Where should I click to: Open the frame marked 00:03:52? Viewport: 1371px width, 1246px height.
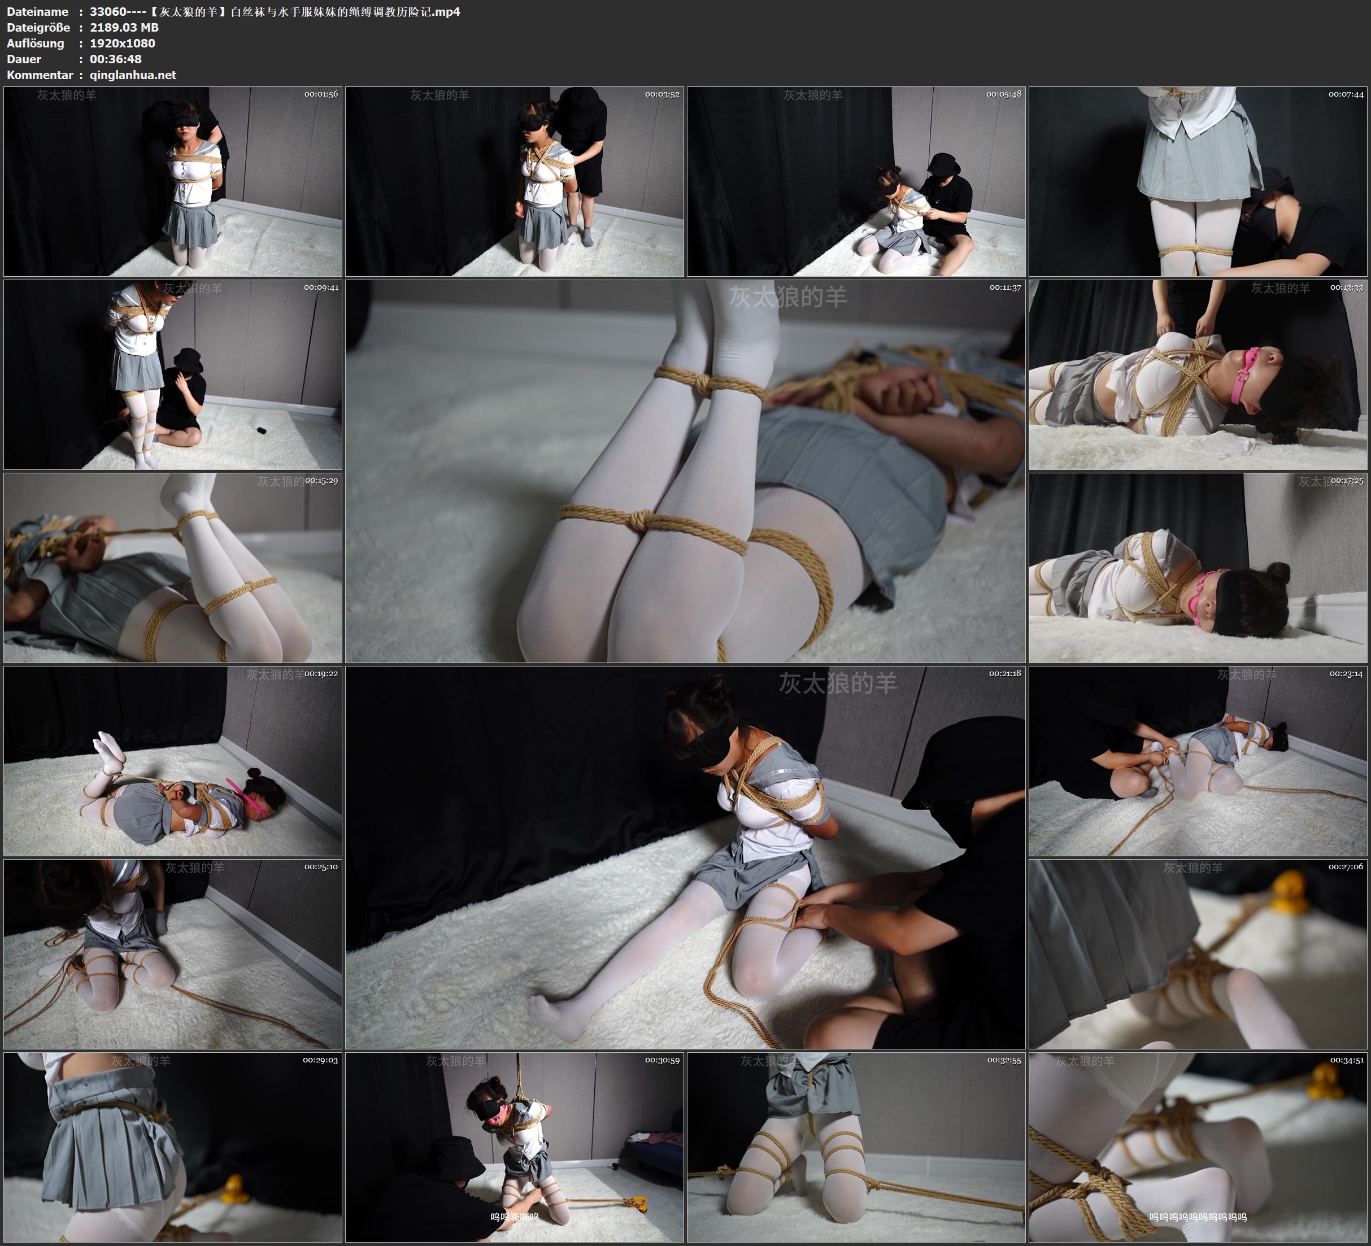(x=515, y=182)
